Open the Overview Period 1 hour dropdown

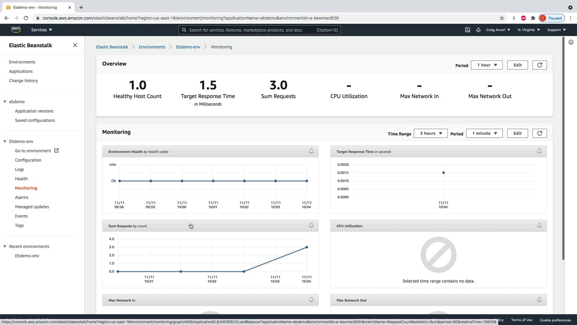(487, 65)
